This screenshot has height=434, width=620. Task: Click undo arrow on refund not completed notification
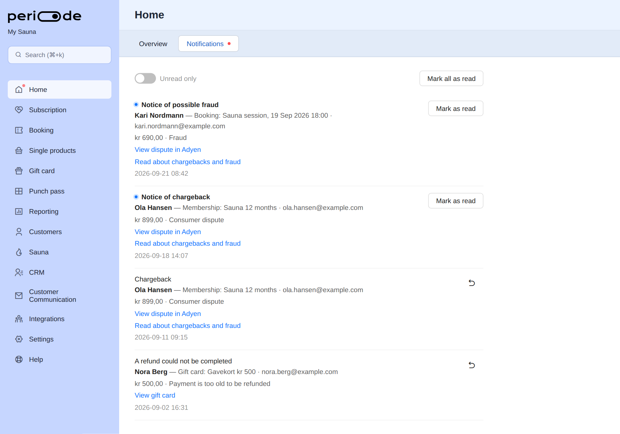coord(472,365)
